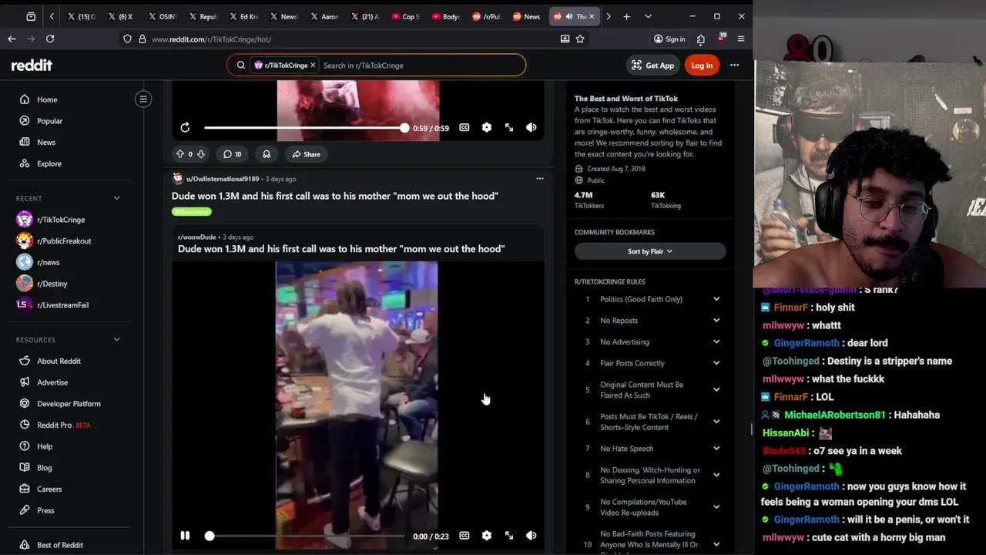Viewport: 986px width, 555px height.
Task: Downvote the top post
Action: tap(201, 154)
